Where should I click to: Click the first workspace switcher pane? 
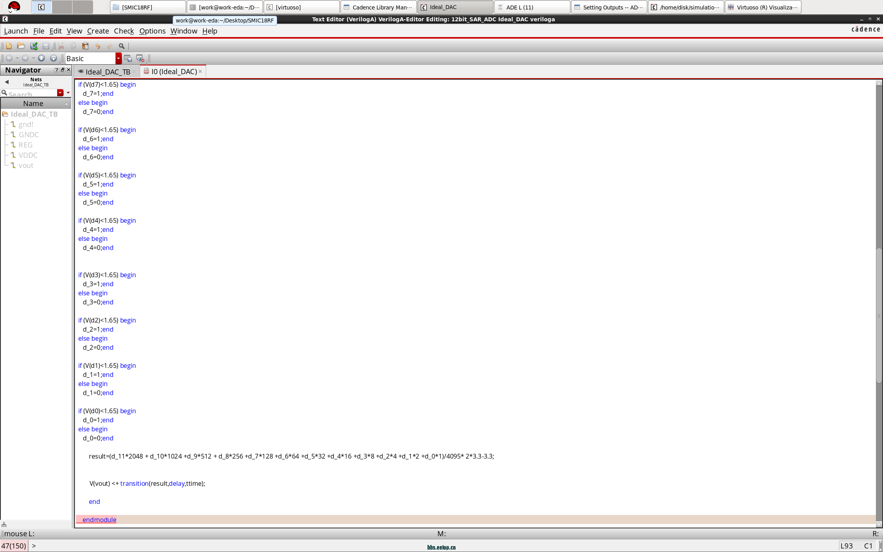41,7
